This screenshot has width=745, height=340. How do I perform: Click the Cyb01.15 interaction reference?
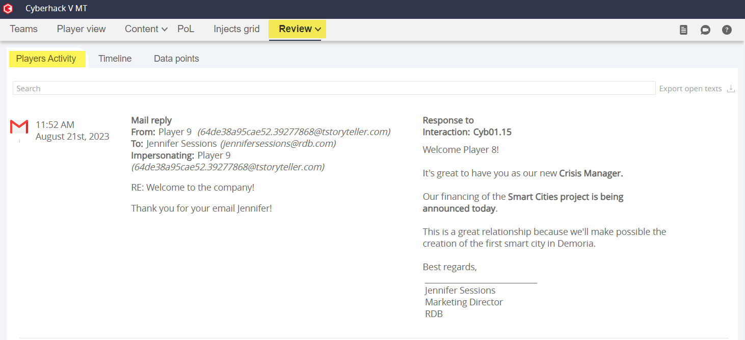pos(492,132)
